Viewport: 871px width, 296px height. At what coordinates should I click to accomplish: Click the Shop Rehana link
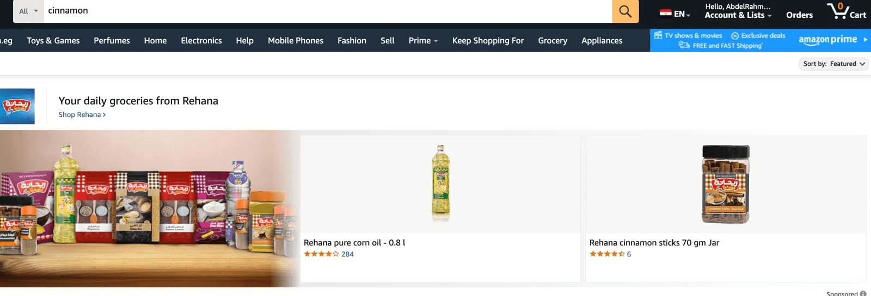pos(82,115)
